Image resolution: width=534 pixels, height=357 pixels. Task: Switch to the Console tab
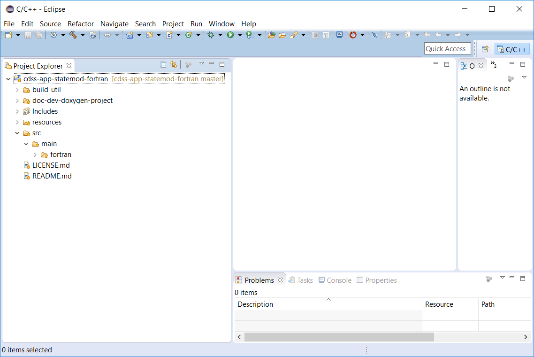335,280
